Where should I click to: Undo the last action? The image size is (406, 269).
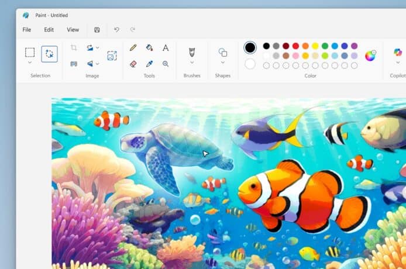click(x=116, y=29)
